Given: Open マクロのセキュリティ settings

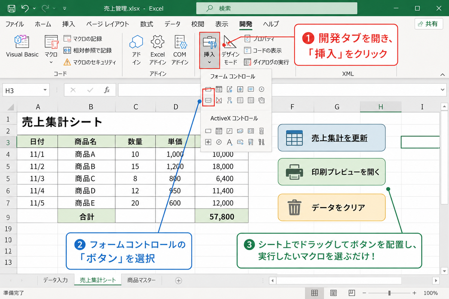Looking at the screenshot, I should point(90,62).
